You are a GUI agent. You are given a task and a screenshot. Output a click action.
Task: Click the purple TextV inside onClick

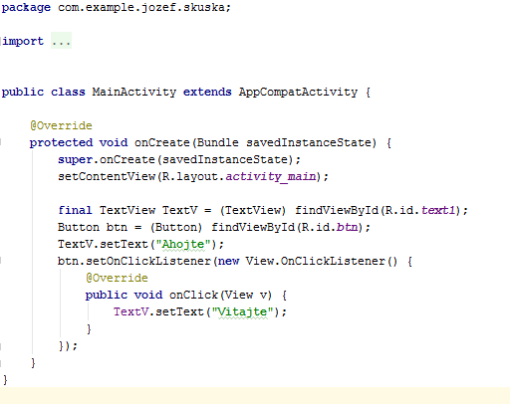click(130, 311)
